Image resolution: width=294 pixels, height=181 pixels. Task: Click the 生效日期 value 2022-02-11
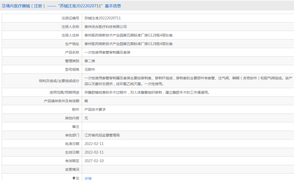[x=94, y=152]
